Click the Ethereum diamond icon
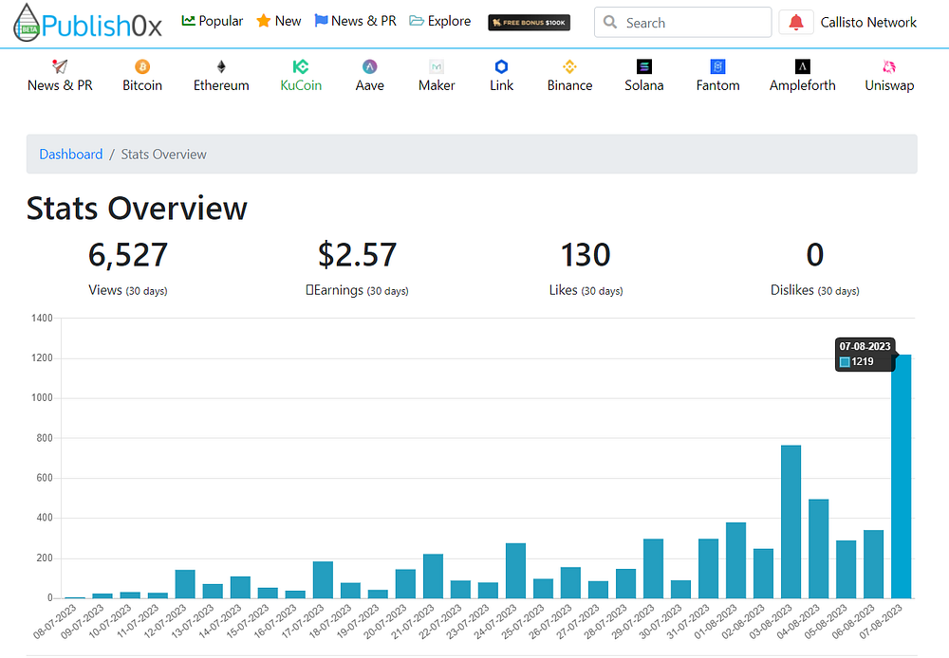Viewport: 949px width, 658px height. 221,66
